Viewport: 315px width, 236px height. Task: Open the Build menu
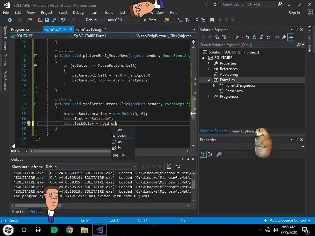pos(62,12)
